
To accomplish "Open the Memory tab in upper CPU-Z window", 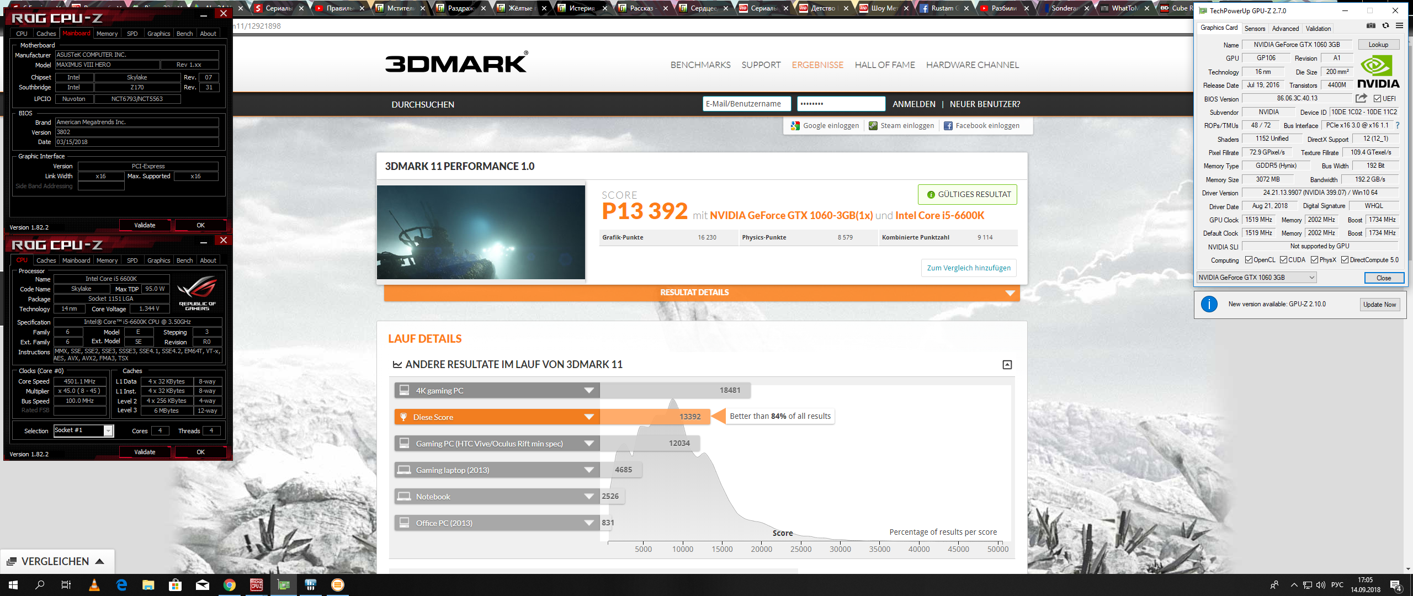I will coord(107,34).
